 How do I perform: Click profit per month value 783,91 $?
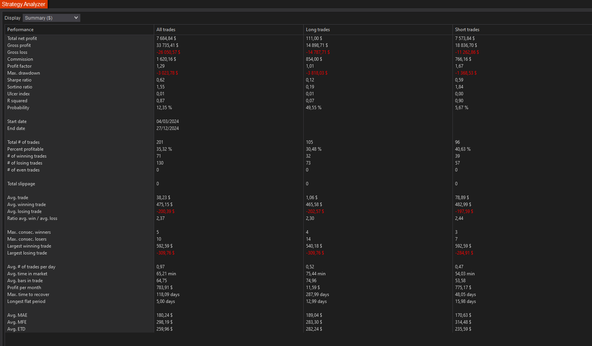point(165,288)
